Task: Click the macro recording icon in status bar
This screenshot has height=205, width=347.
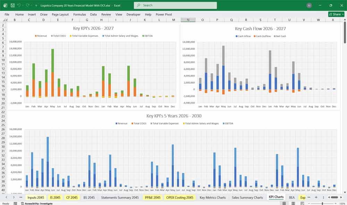Action: coord(15,204)
